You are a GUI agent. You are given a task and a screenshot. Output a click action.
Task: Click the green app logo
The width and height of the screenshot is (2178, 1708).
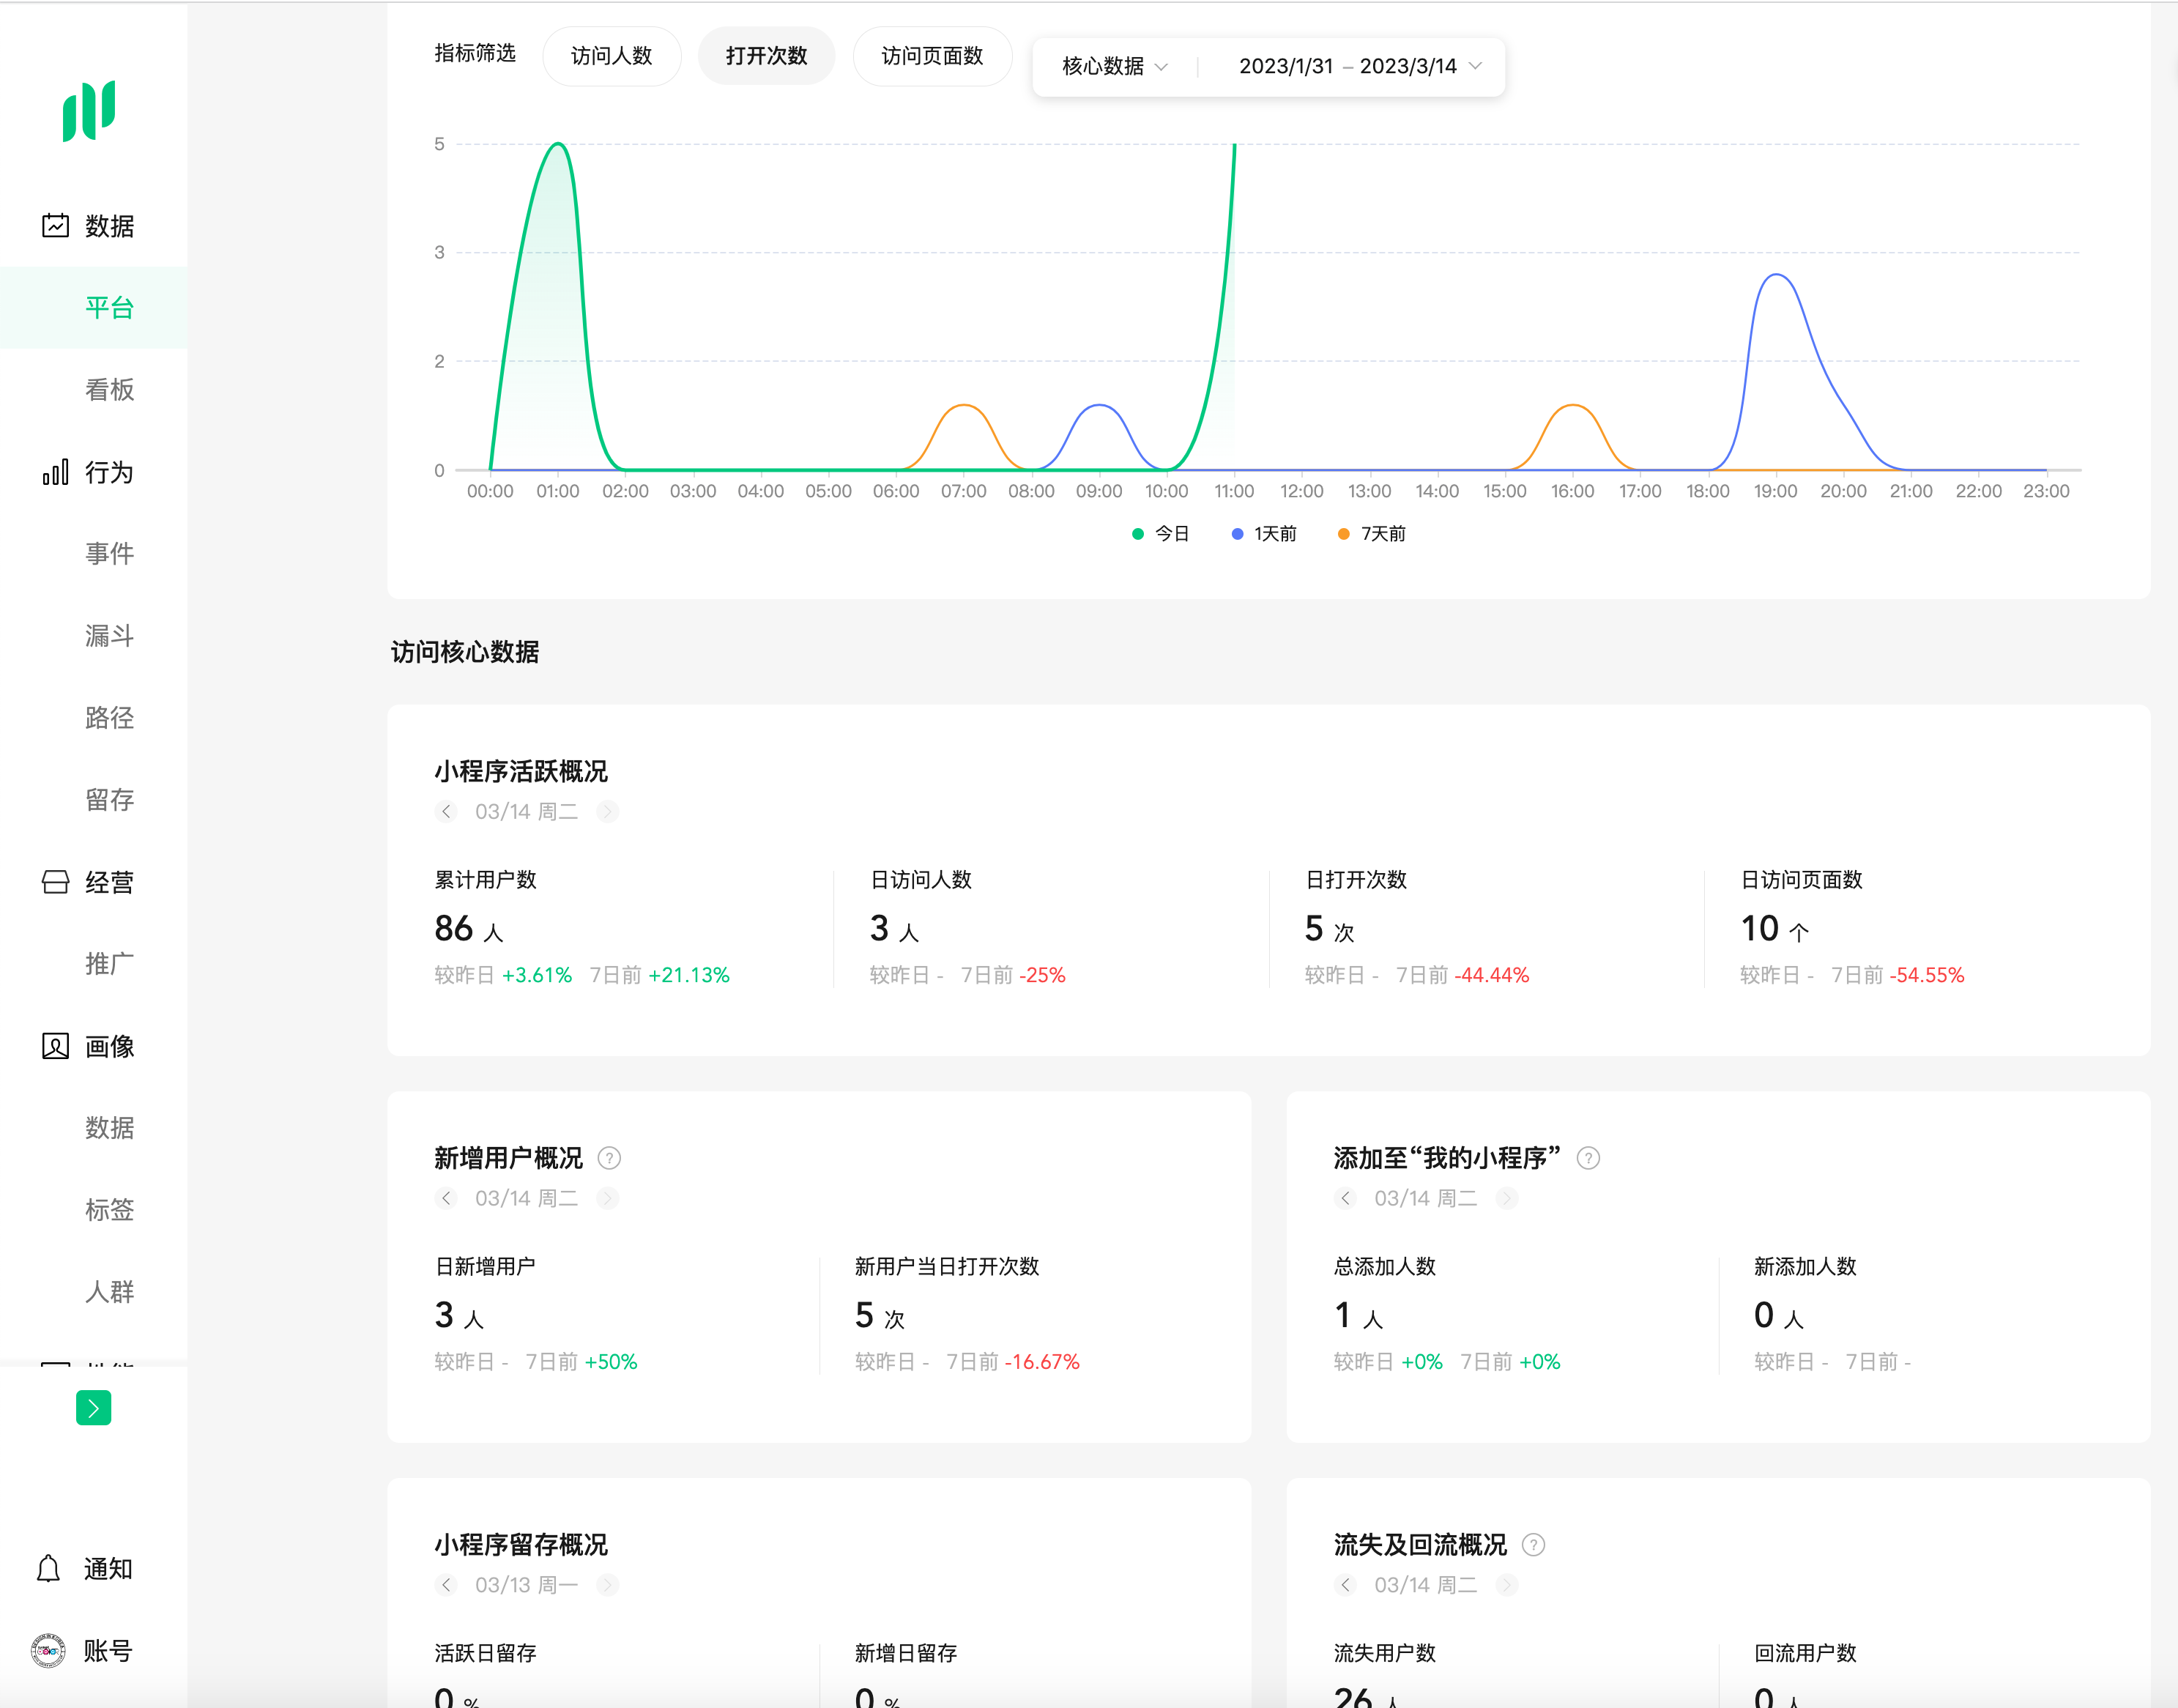tap(89, 110)
